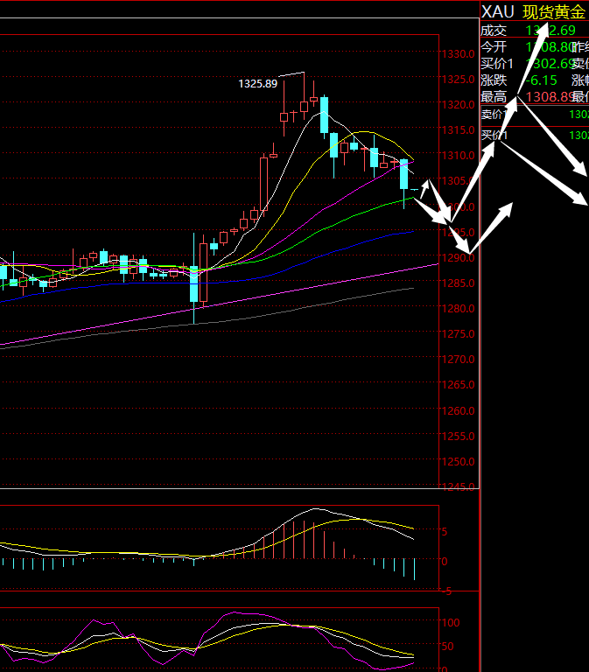Click the 1265.0 price axis label
This screenshot has height=672, width=589.
click(459, 384)
